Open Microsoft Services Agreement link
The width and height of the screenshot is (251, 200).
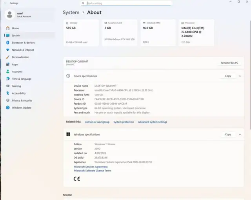(91, 167)
